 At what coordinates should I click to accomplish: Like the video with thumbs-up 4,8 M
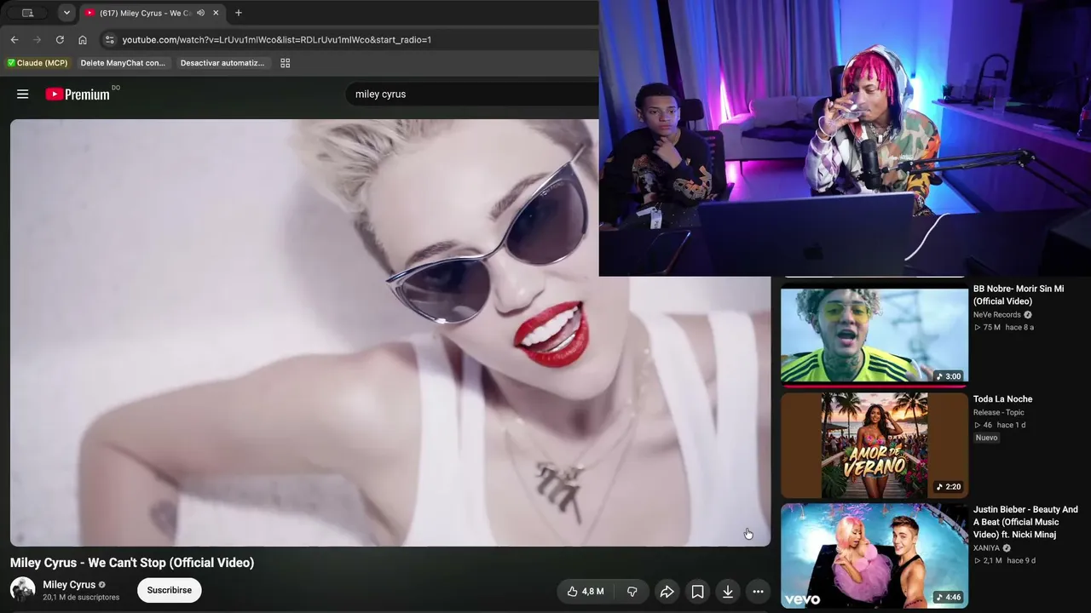click(586, 592)
